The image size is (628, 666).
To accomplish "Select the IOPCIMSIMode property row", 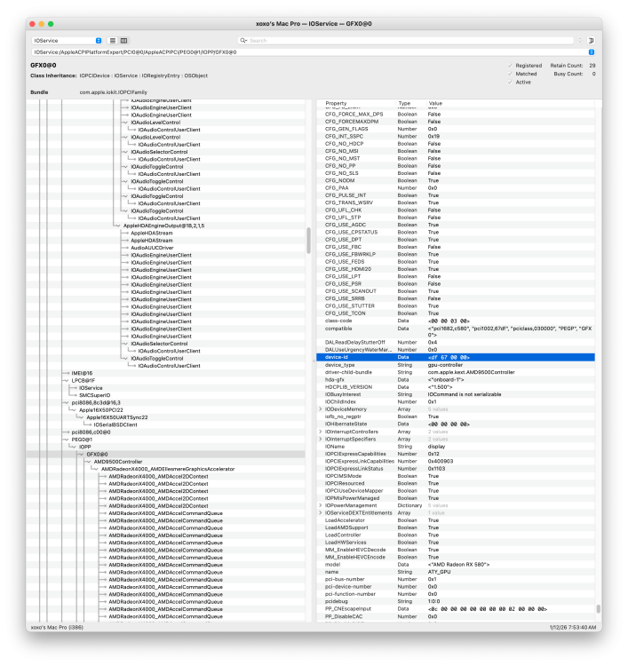I will [456, 476].
